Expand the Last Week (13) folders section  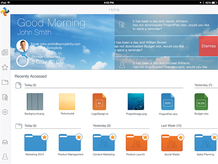pos(171,126)
